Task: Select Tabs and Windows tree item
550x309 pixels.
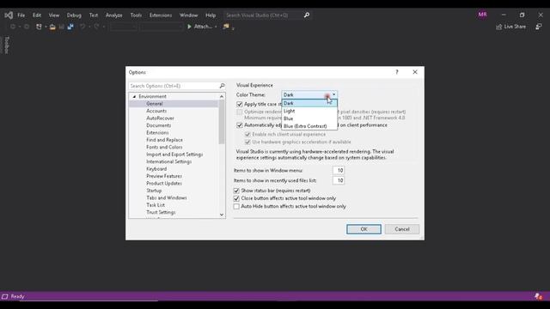Action: [x=167, y=198]
